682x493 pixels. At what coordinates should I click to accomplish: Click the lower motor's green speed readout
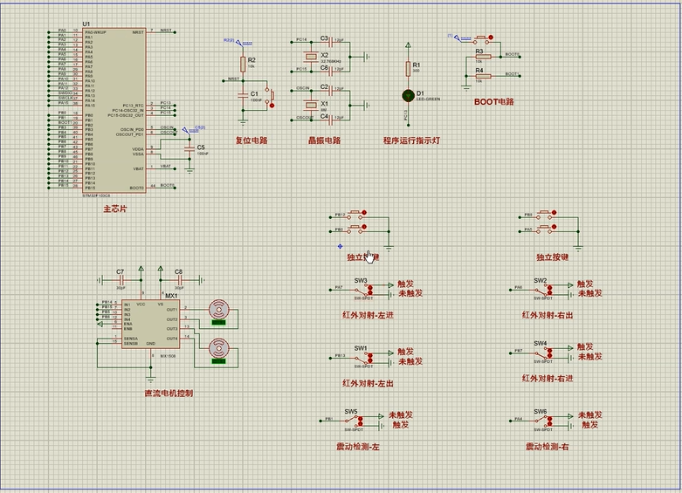coord(218,361)
